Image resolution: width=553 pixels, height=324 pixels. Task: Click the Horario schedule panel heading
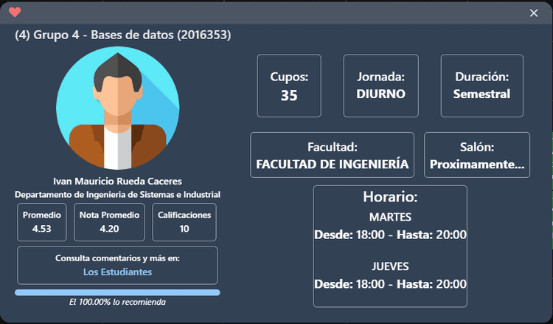[x=390, y=198]
